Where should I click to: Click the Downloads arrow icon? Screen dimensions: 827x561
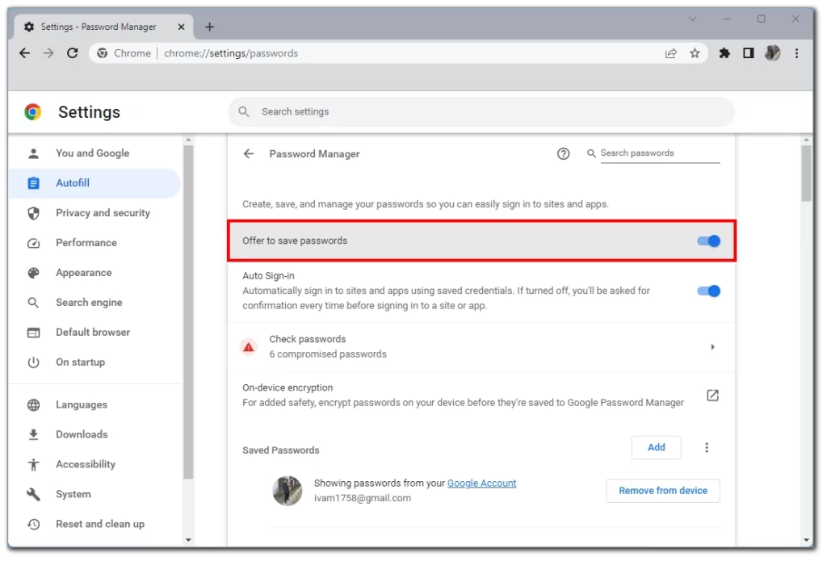[x=33, y=435]
